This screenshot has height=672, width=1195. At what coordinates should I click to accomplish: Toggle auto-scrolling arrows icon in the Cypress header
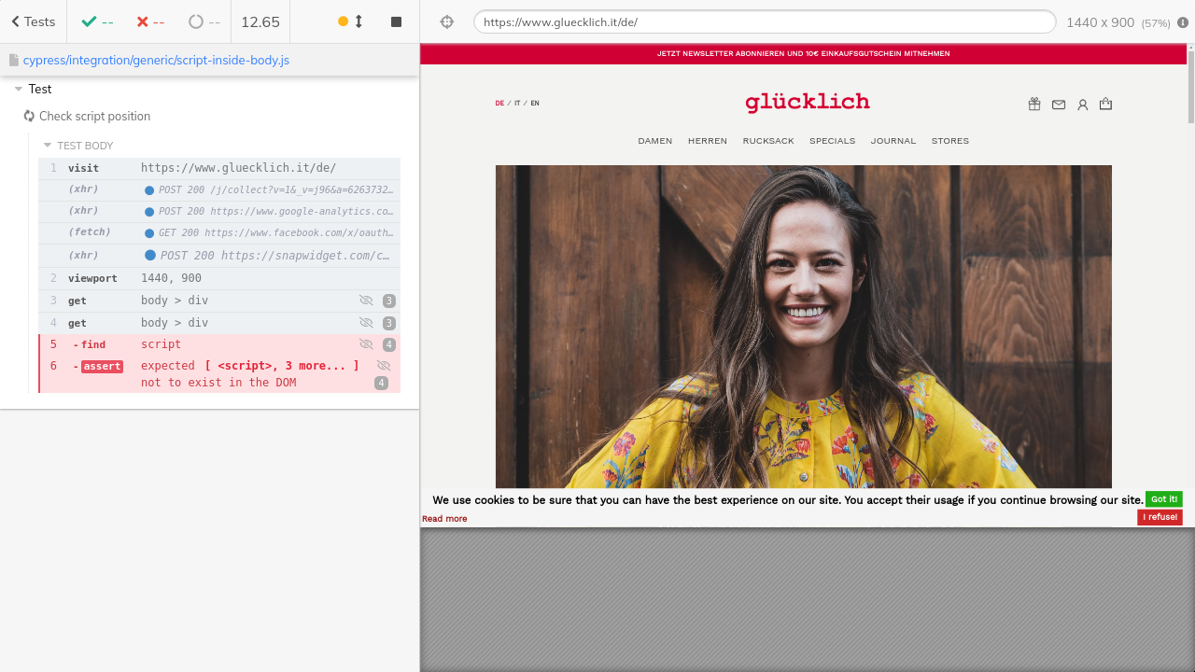click(x=358, y=21)
